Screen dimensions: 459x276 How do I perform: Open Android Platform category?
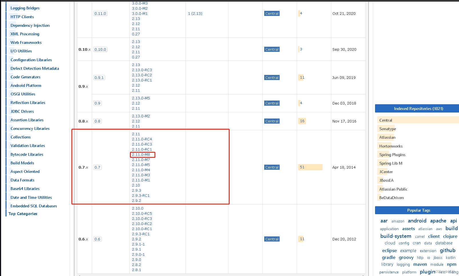pos(26,85)
